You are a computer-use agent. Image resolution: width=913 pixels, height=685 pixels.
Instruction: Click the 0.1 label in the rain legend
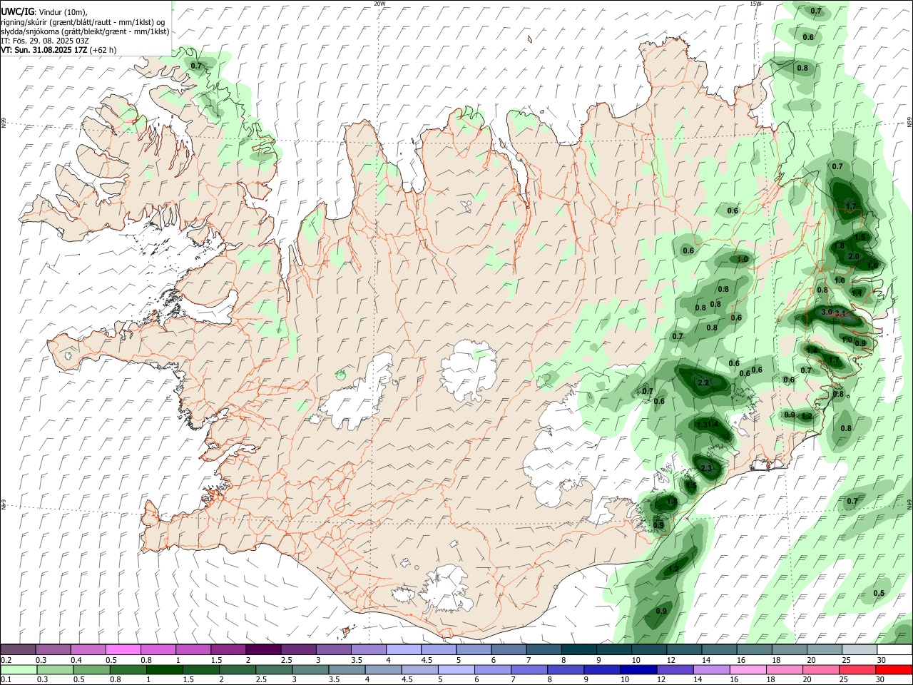click(6, 680)
